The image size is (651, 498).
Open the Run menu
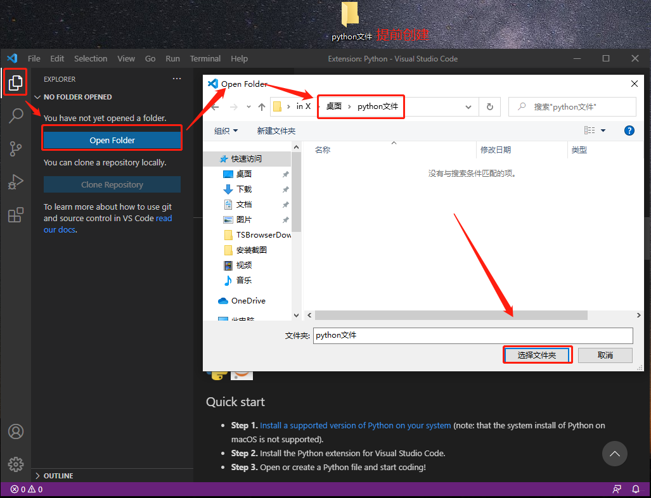pyautogui.click(x=172, y=58)
